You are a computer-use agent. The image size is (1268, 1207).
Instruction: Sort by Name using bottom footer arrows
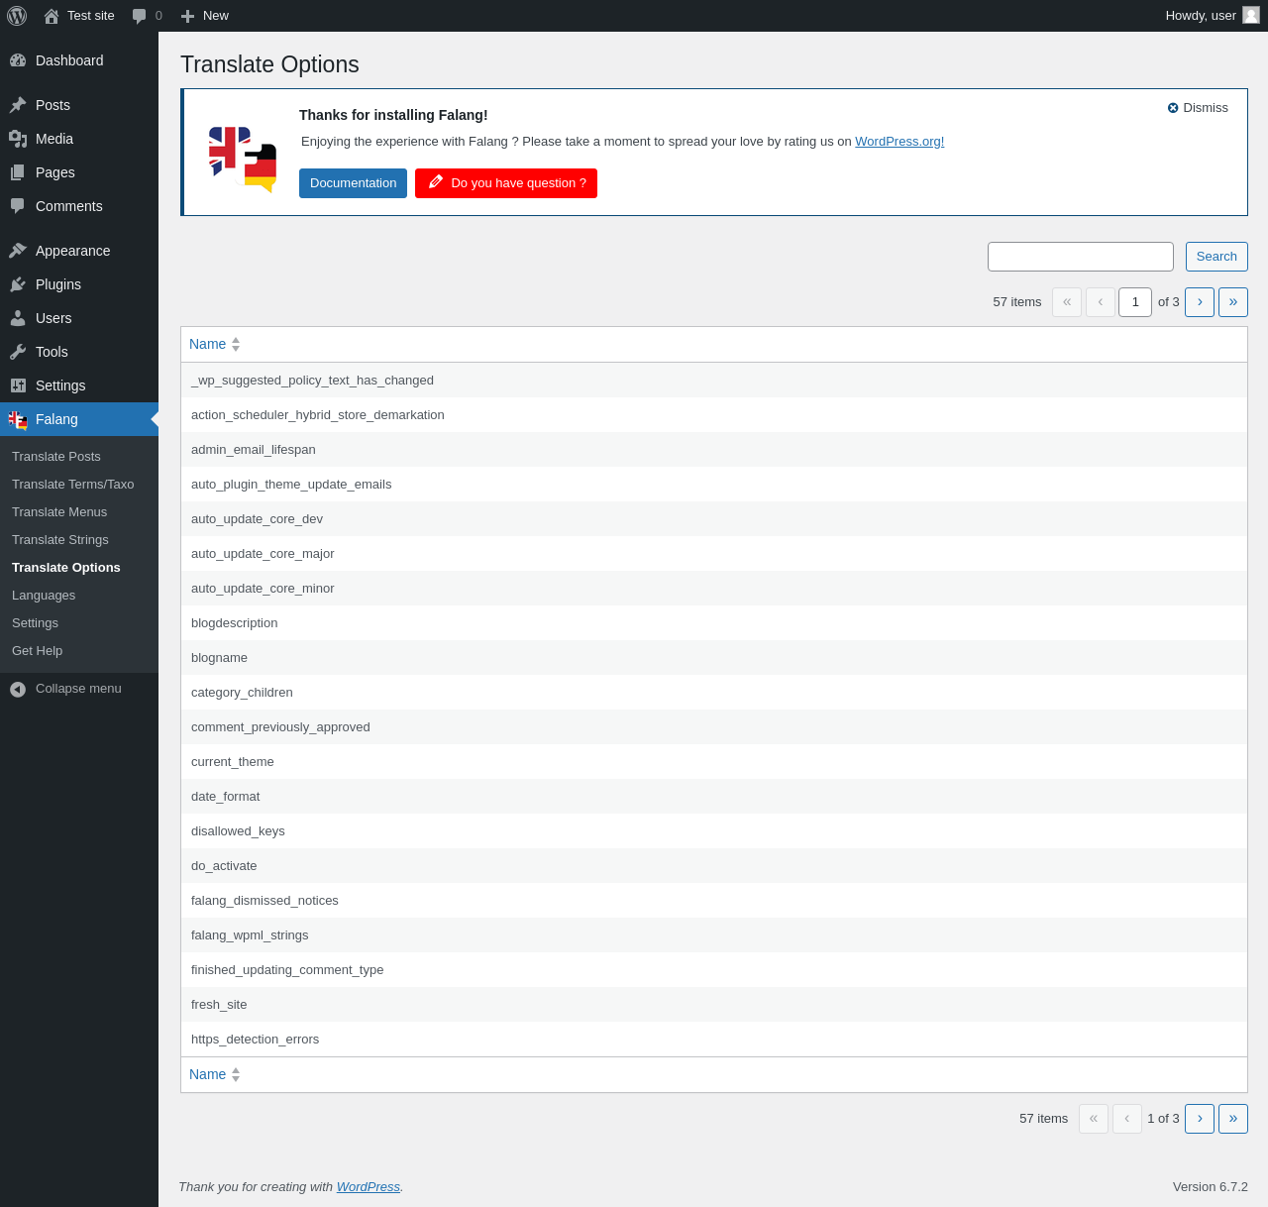[x=236, y=1074]
